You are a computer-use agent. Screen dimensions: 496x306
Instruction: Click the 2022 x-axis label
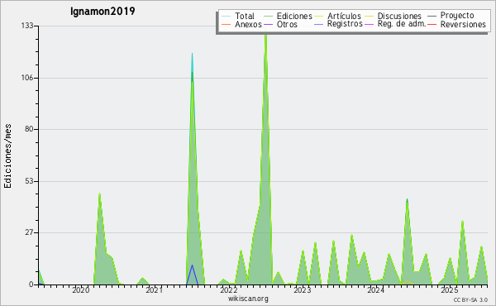tap(229, 290)
